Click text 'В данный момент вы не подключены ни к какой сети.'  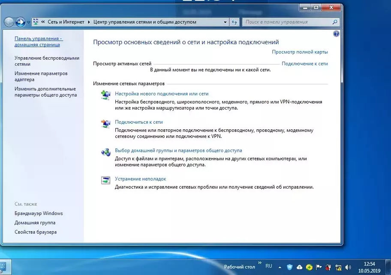click(210, 70)
